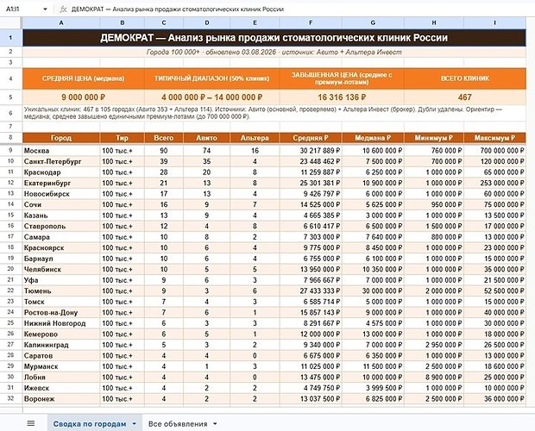Click the formula bar text field
Image resolution: width=535 pixels, height=431 pixels.
pos(300,9)
